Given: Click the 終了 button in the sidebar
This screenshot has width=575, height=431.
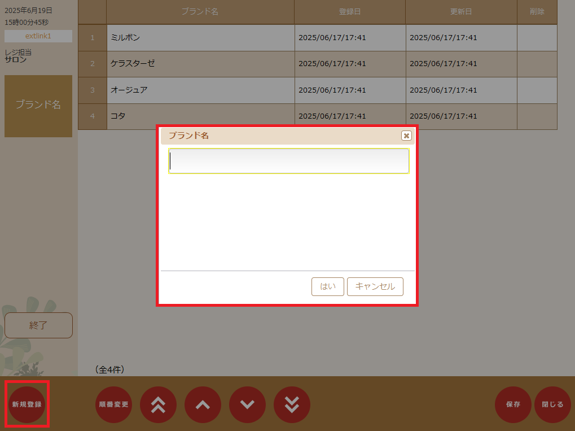Looking at the screenshot, I should (x=38, y=325).
